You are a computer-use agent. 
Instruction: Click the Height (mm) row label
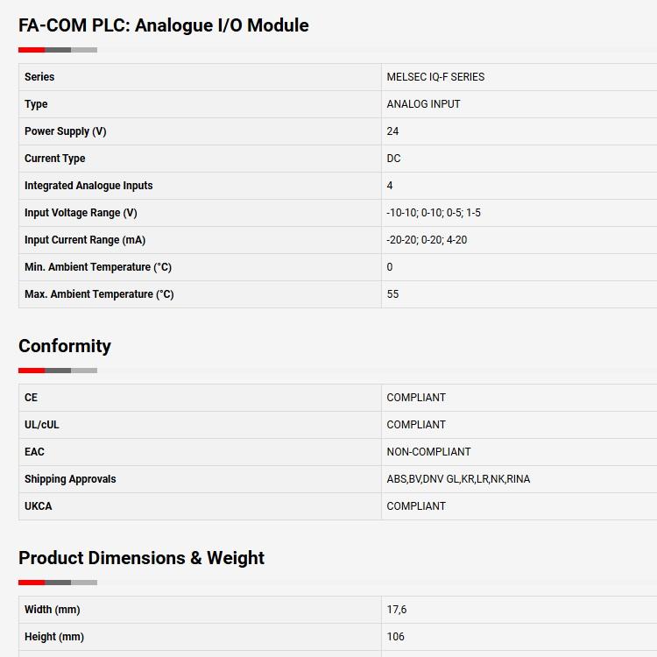coord(54,637)
